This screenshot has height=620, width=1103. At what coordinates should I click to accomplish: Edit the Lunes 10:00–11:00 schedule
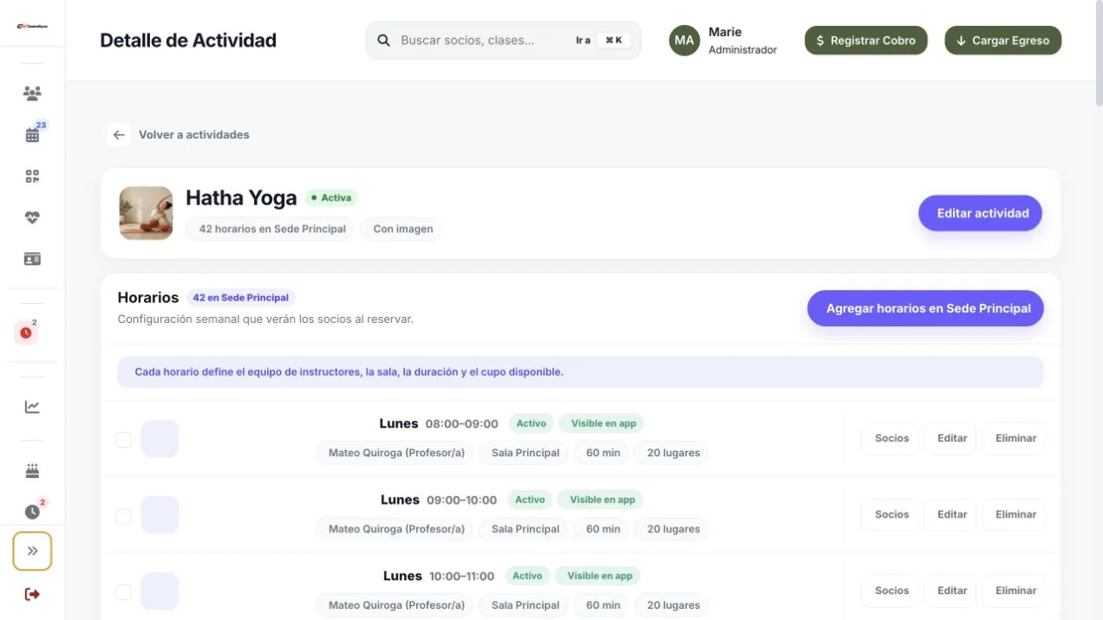pos(952,591)
